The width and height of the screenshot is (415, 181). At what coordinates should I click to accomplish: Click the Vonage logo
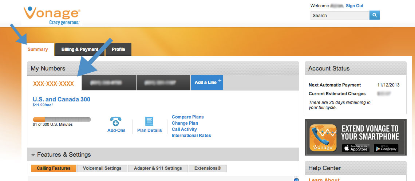coord(52,16)
